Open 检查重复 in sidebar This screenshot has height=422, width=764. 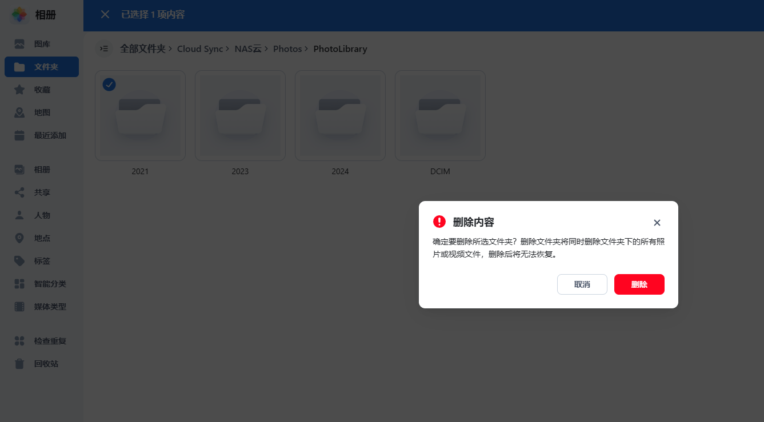point(42,341)
